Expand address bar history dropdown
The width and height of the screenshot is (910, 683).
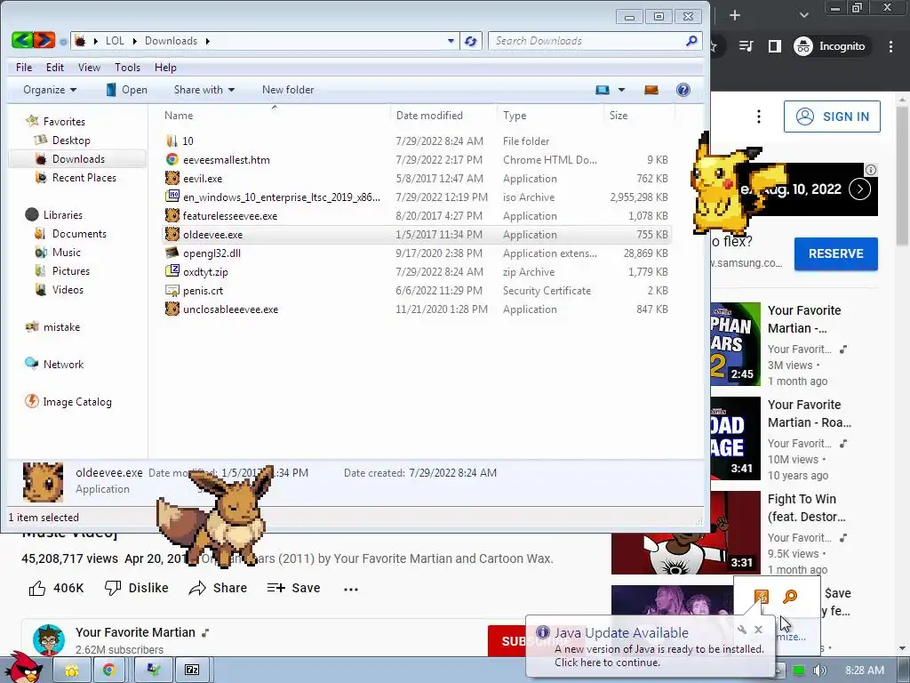tap(451, 41)
